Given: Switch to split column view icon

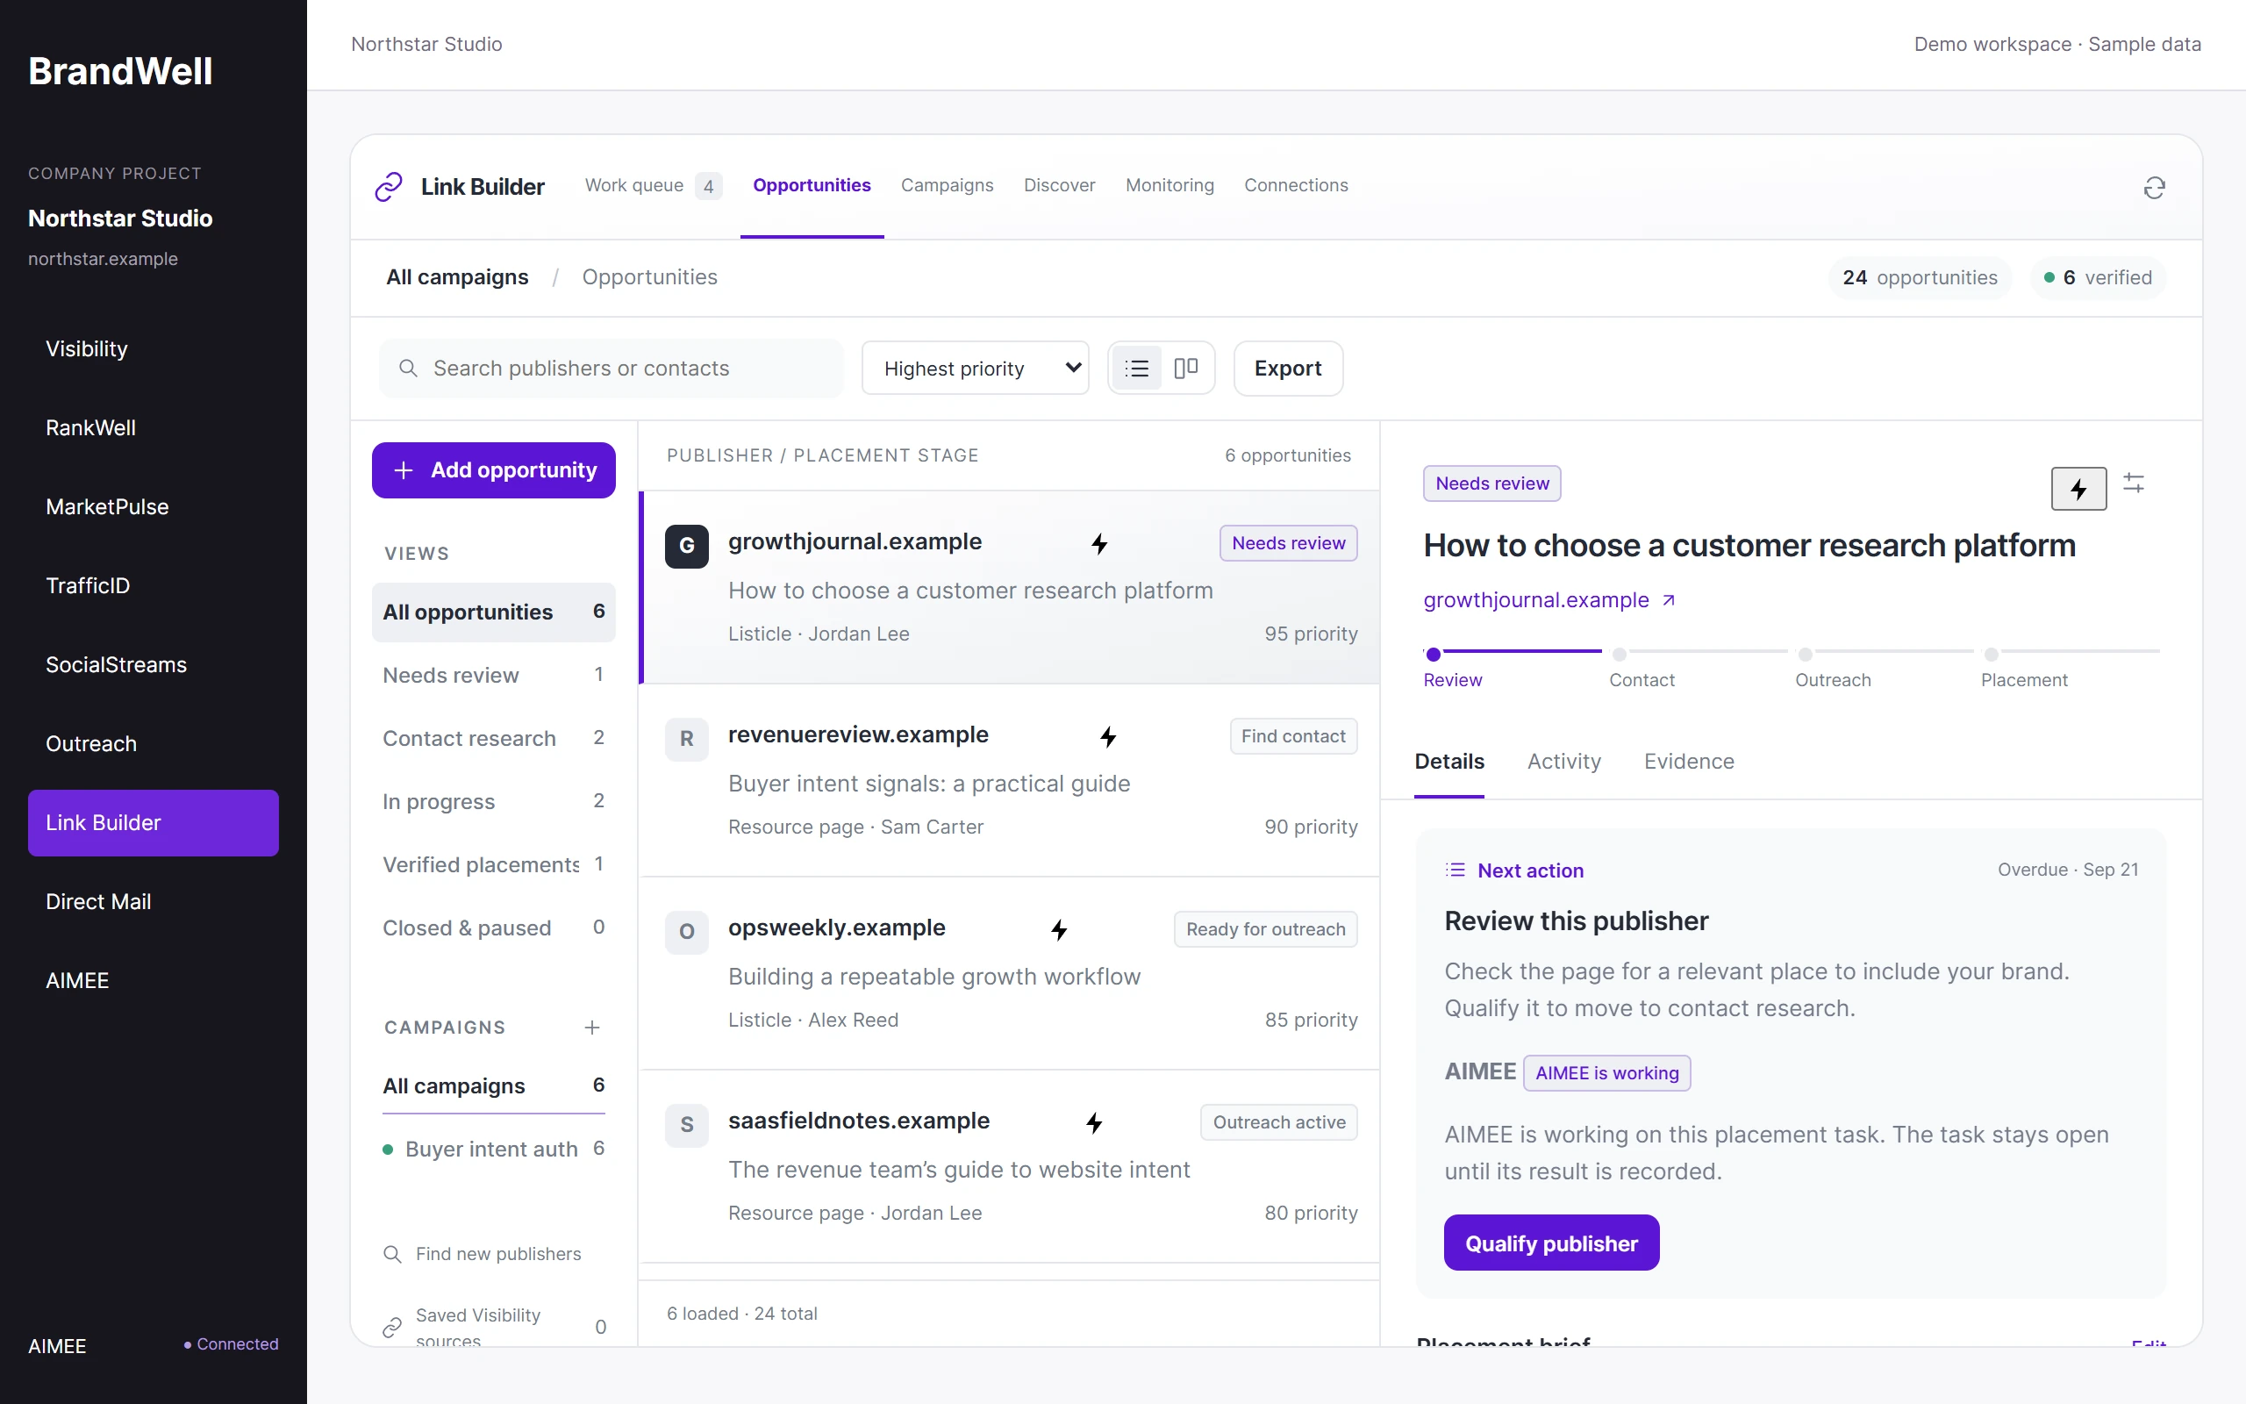Looking at the screenshot, I should coord(1185,369).
